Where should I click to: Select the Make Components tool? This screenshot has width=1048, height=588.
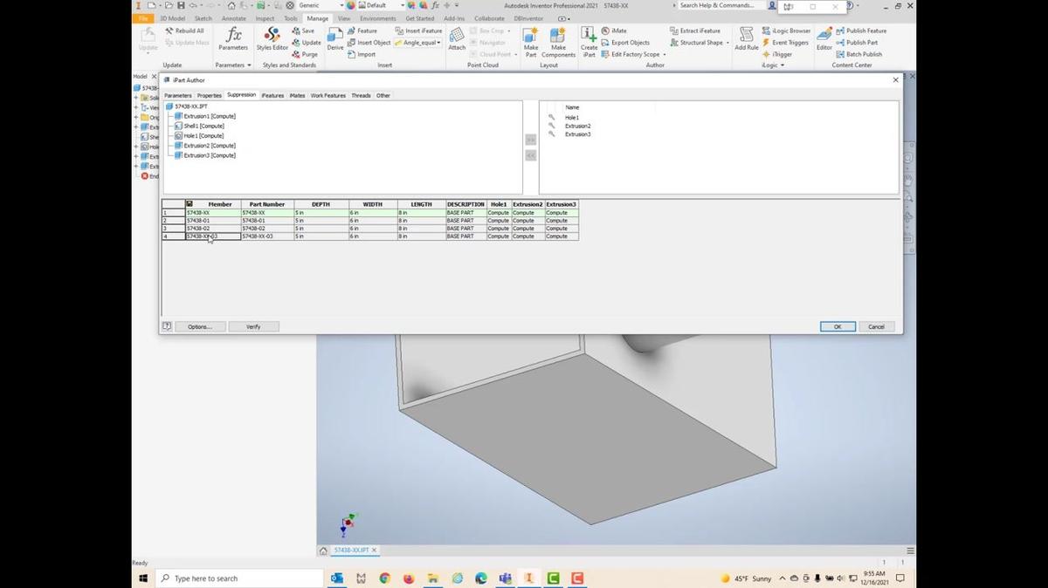pyautogui.click(x=558, y=42)
